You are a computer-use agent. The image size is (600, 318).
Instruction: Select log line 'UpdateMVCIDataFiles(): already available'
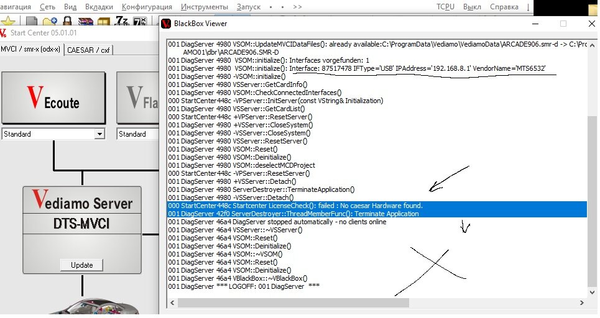pos(377,44)
